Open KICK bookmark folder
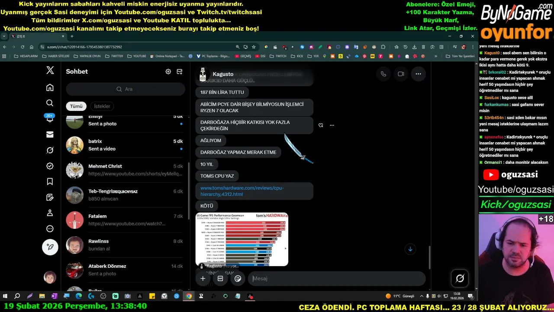Image resolution: width=554 pixels, height=312 pixels. coord(297,56)
